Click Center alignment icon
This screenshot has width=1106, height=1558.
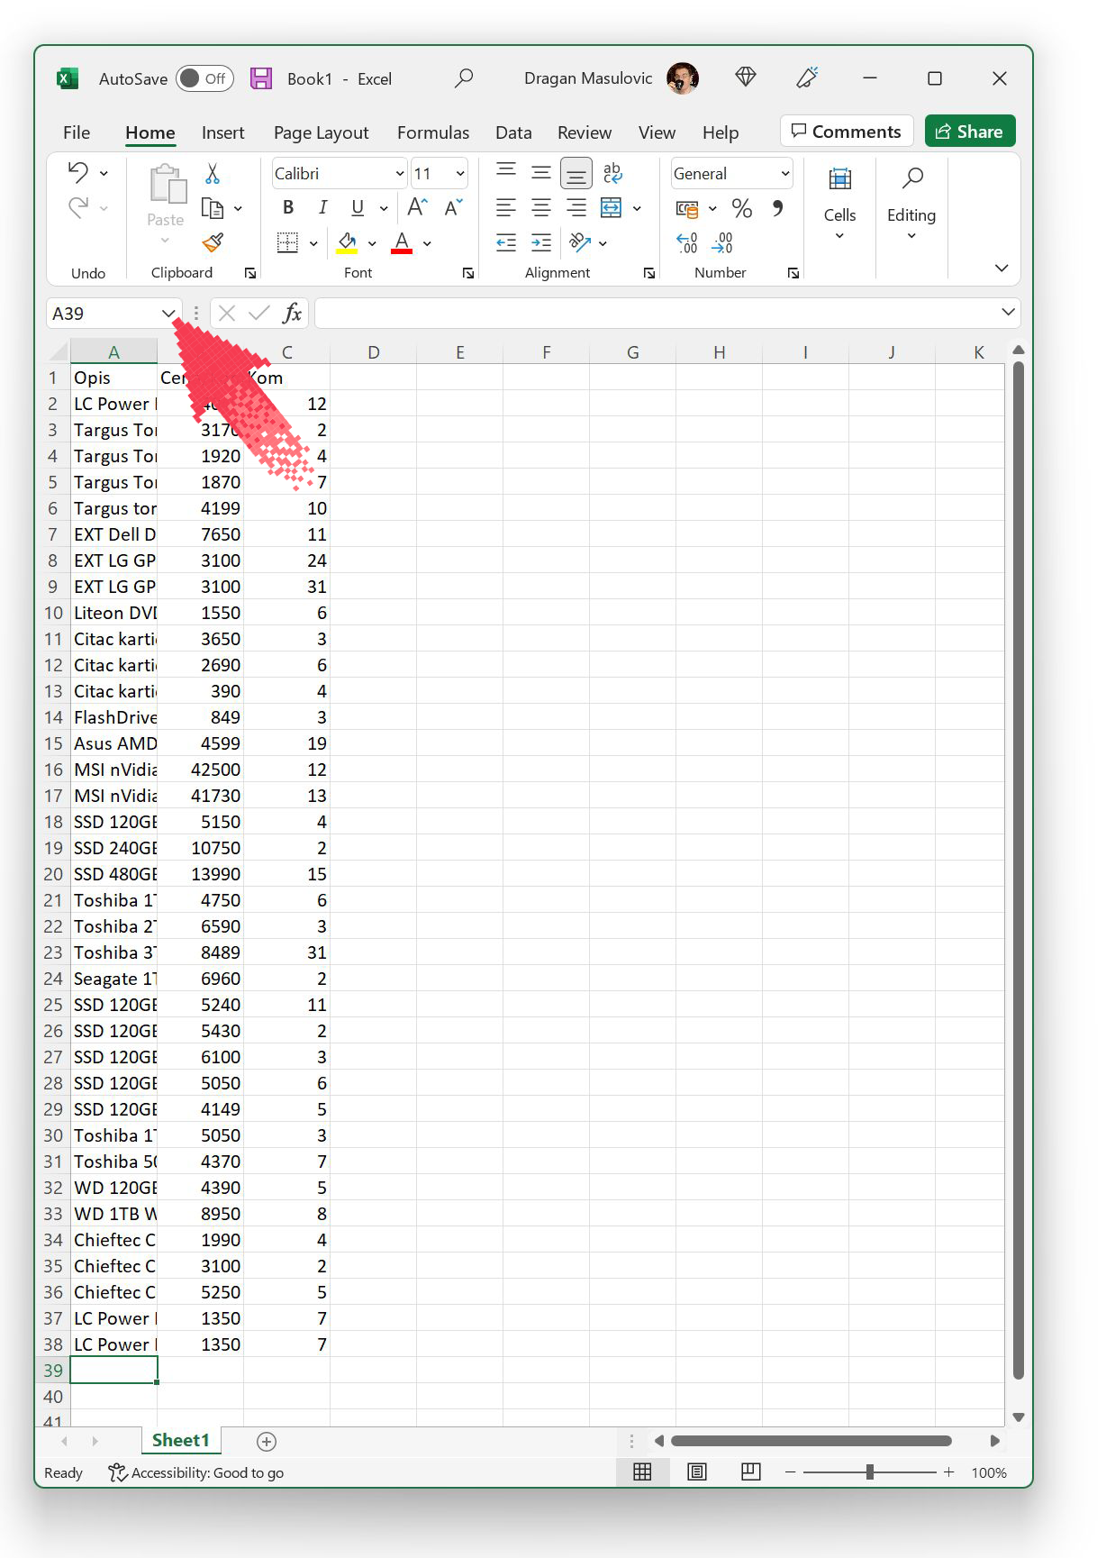[x=540, y=208]
